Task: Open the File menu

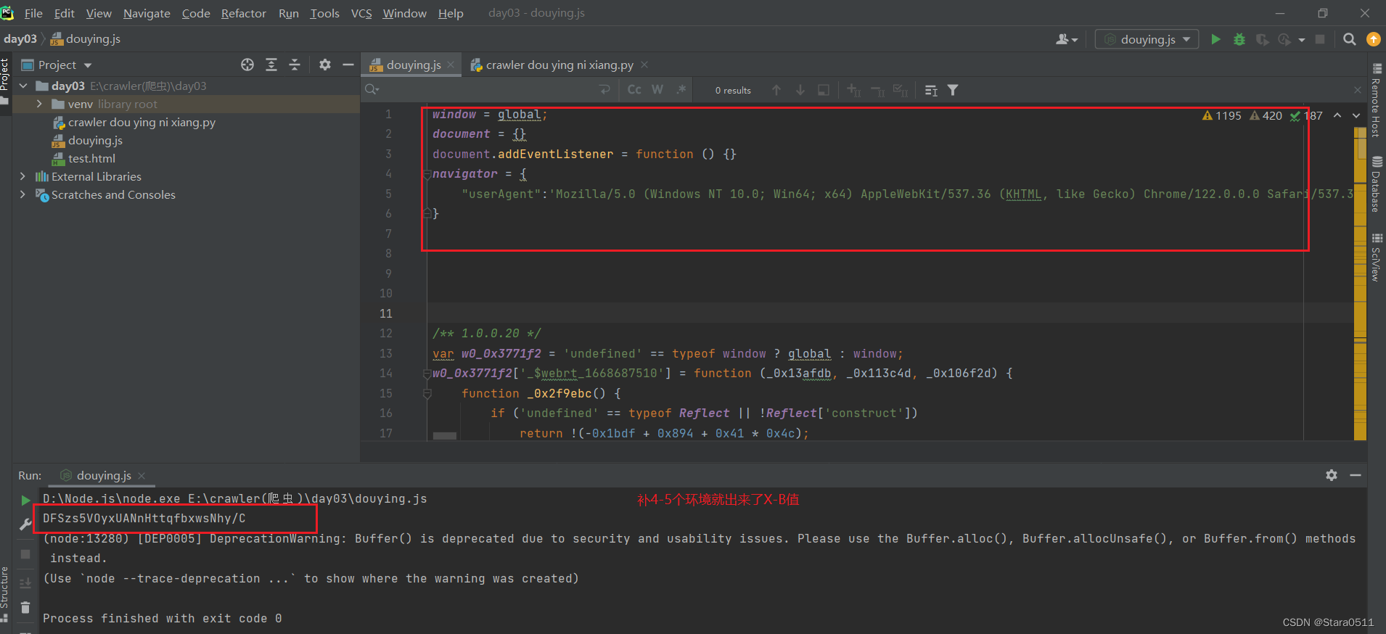Action: [33, 13]
